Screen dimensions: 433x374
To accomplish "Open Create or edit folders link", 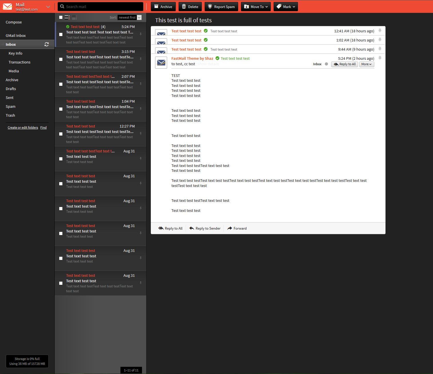I will (23, 128).
